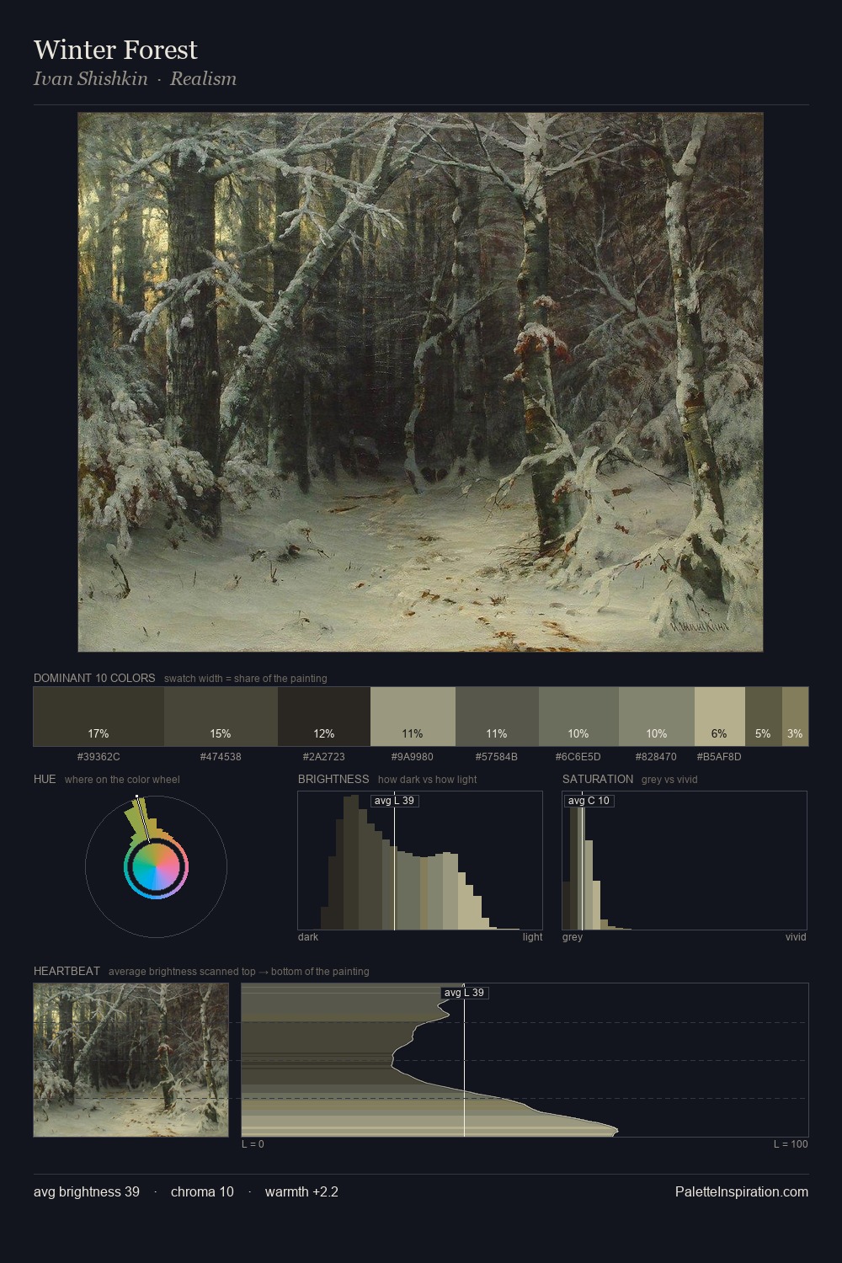Select the 17% swatch for #39362C
This screenshot has width=842, height=1263.
pos(99,717)
